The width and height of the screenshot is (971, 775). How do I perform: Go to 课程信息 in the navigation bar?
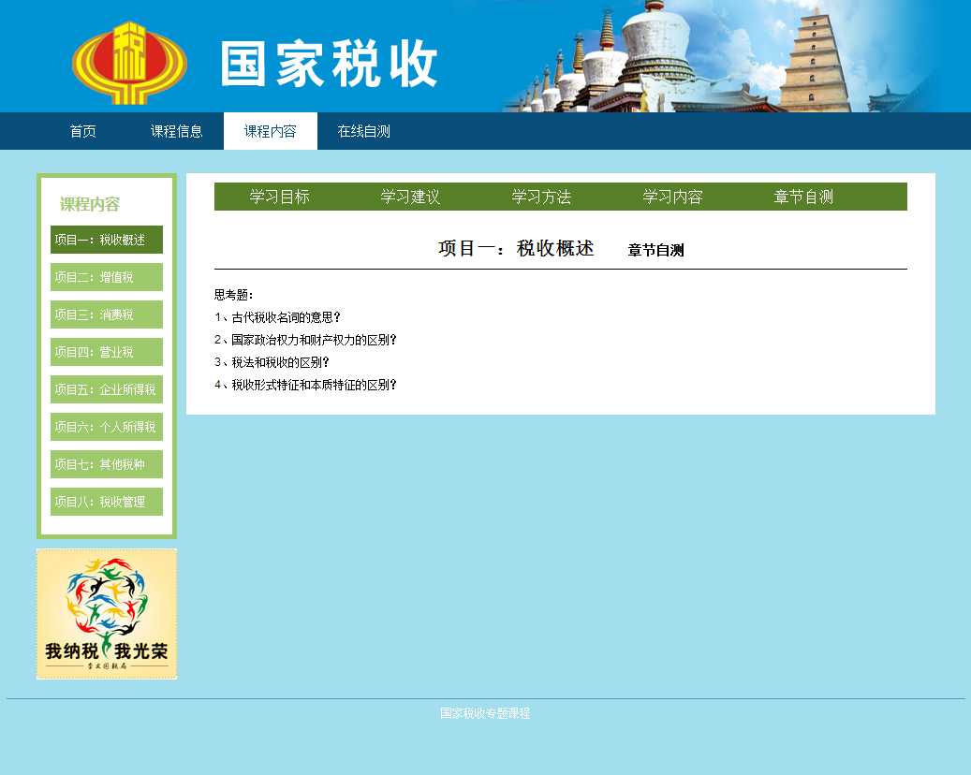(x=176, y=131)
